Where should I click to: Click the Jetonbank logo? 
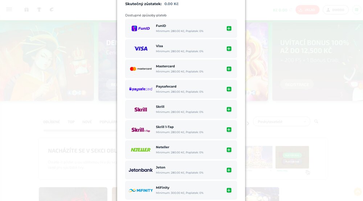(140, 170)
